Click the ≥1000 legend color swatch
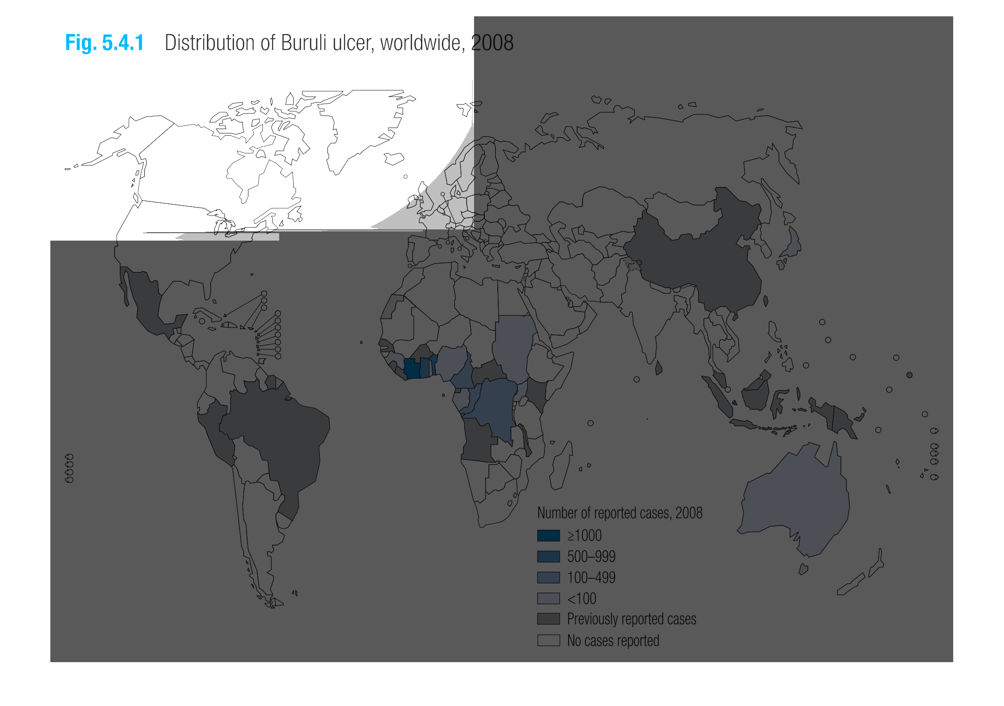Screen dimensions: 1004x706 548,535
